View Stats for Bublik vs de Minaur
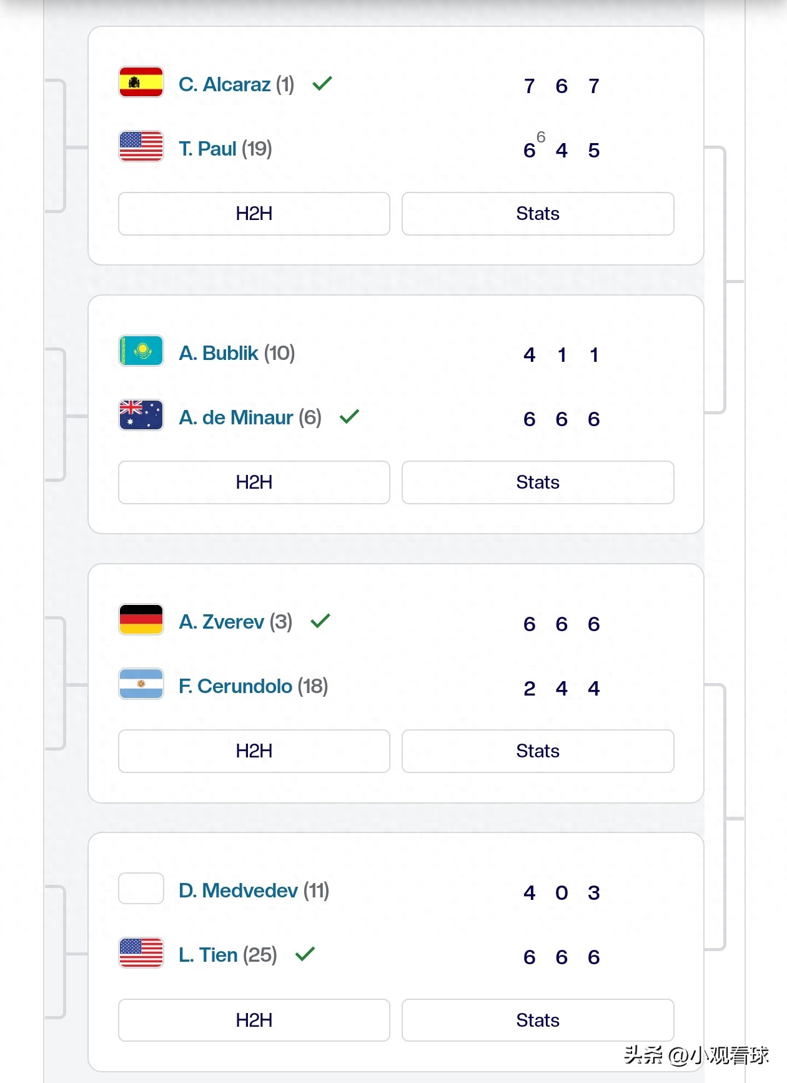The height and width of the screenshot is (1083, 787). (538, 482)
